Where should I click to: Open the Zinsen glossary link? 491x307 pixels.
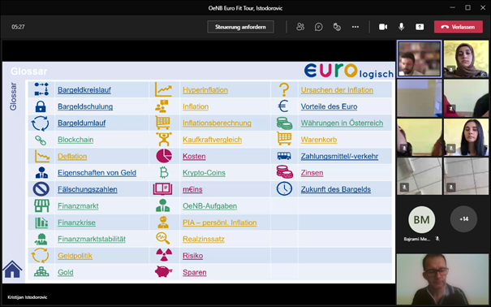(312, 173)
